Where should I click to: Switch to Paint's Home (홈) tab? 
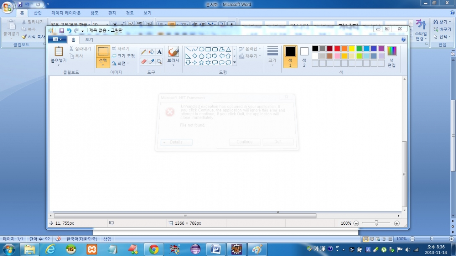coord(74,40)
